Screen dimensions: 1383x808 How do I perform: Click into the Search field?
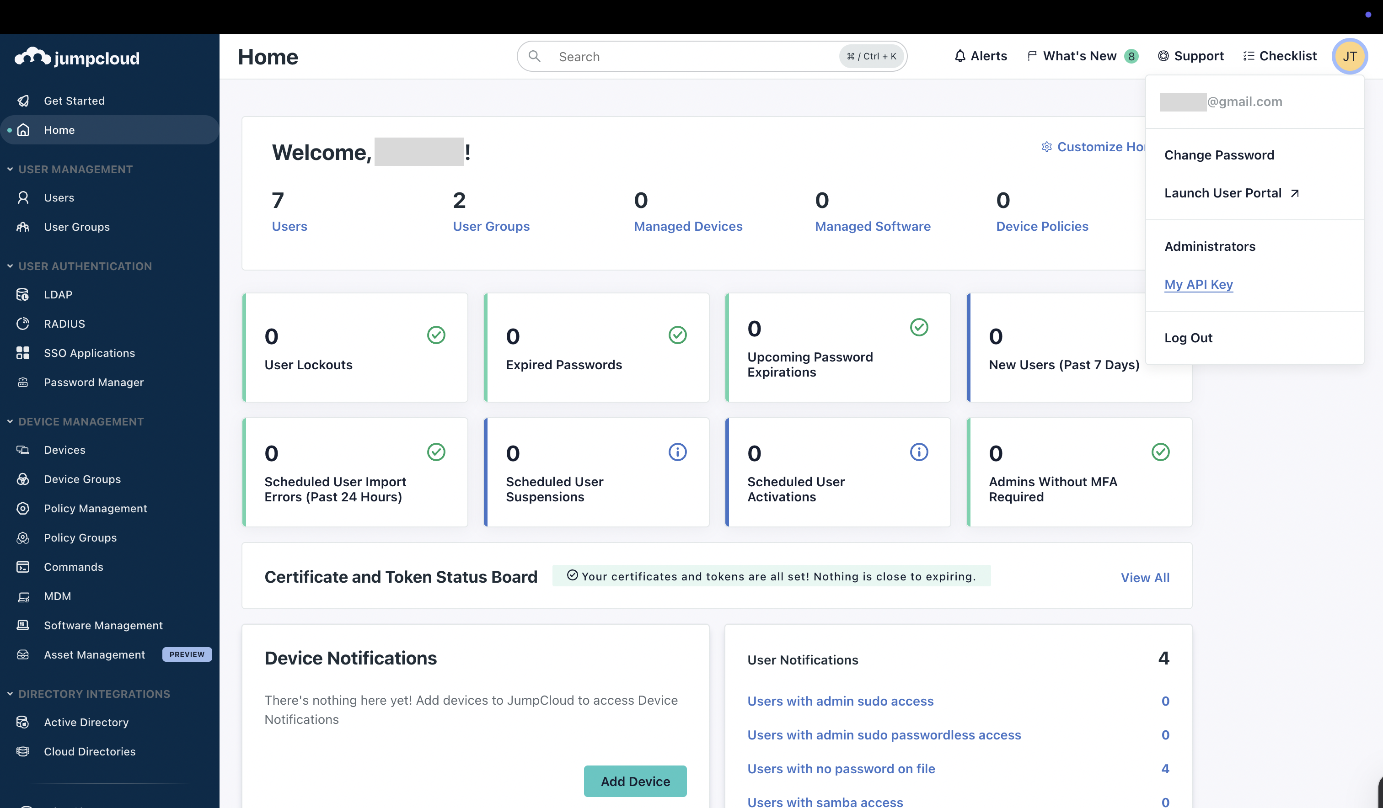691,57
